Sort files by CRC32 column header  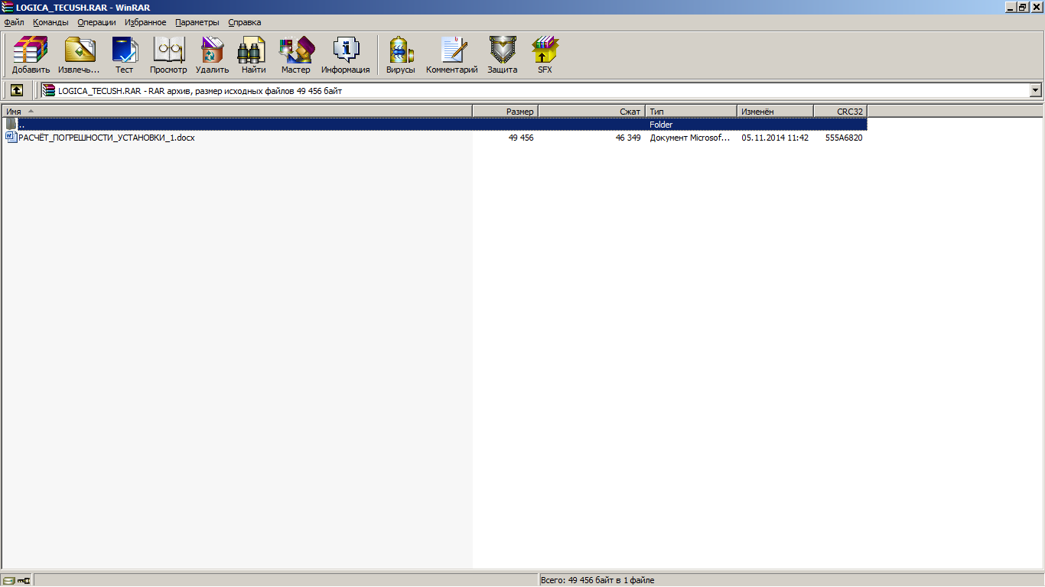tap(841, 112)
